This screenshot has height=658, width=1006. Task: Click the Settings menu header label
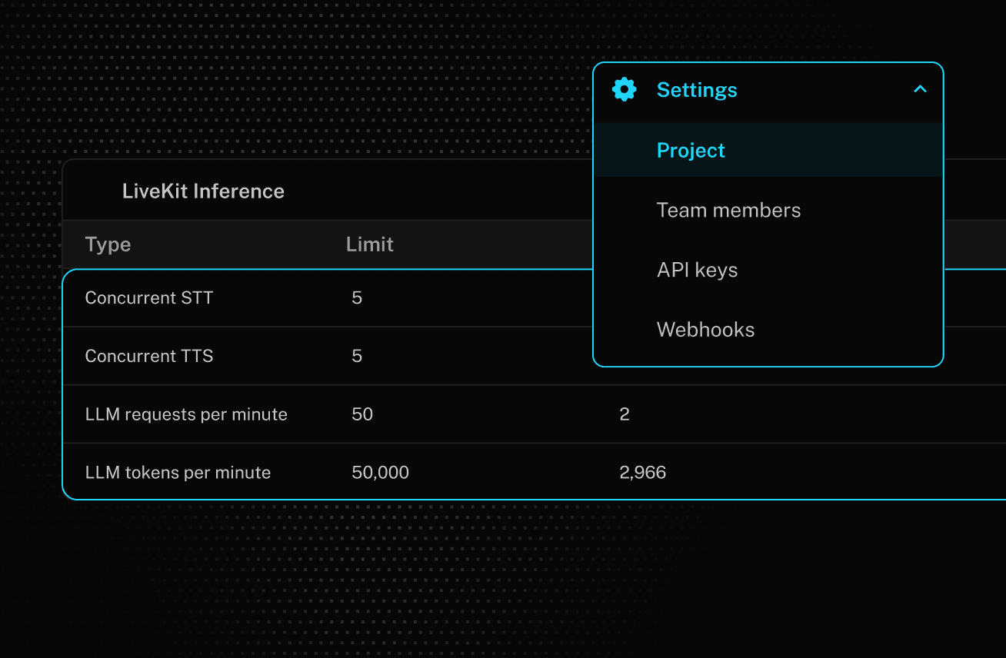696,89
